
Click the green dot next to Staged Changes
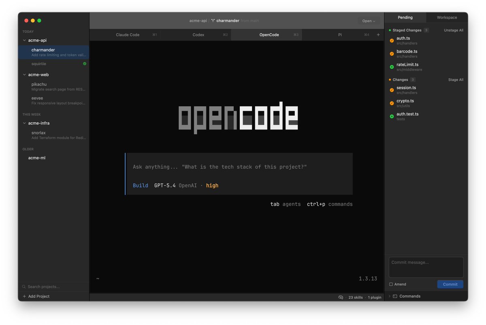coord(390,30)
